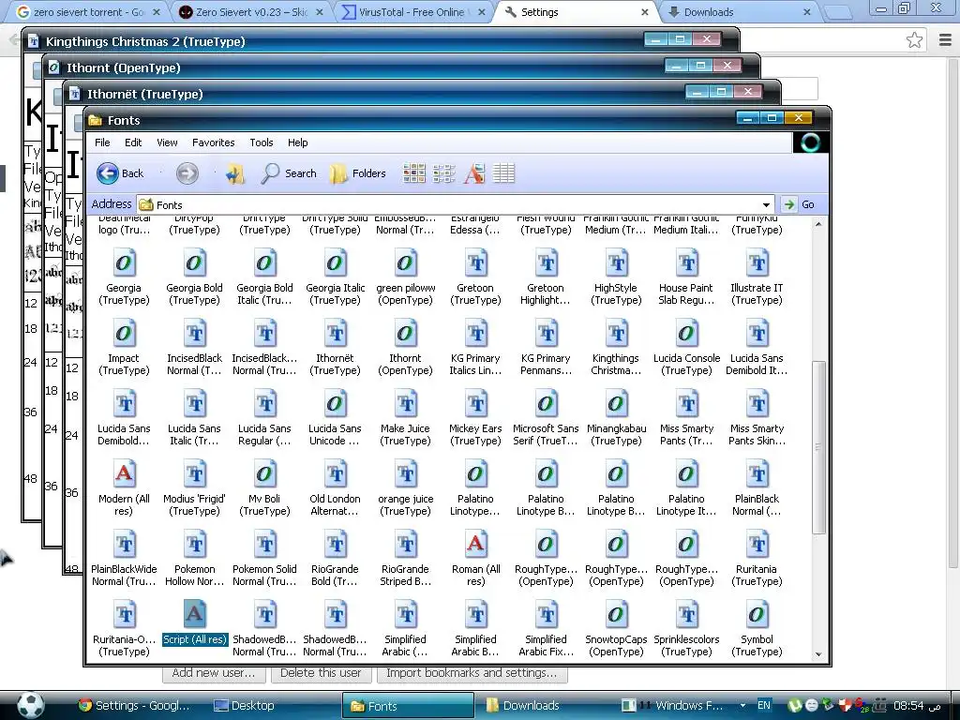Switch to List view icon
Screen dimensions: 960x720
point(443,173)
